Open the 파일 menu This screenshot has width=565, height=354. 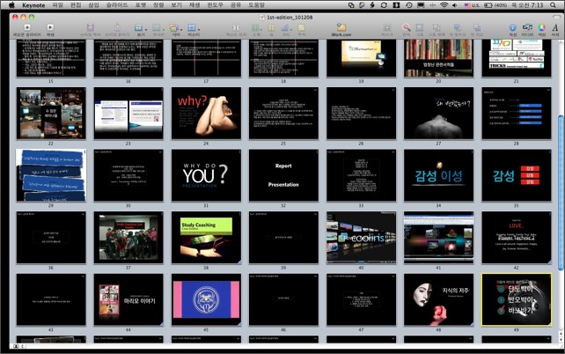click(57, 5)
